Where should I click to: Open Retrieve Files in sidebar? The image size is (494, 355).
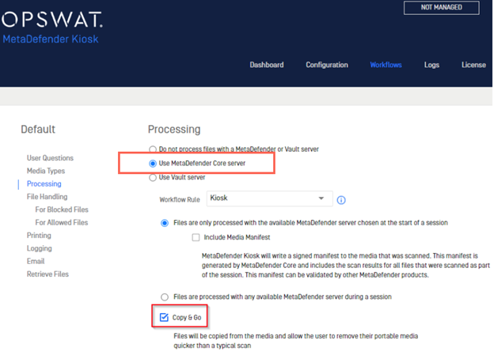click(47, 274)
